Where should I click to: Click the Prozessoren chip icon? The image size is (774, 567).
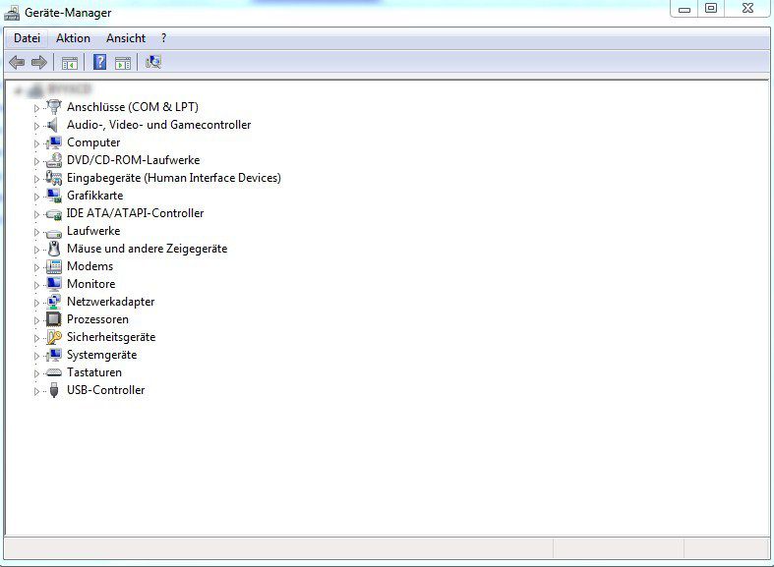54,319
